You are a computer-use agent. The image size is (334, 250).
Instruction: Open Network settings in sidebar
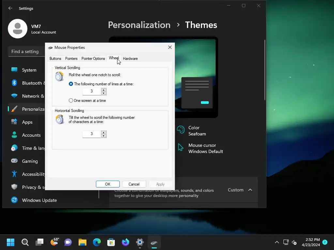(27, 96)
